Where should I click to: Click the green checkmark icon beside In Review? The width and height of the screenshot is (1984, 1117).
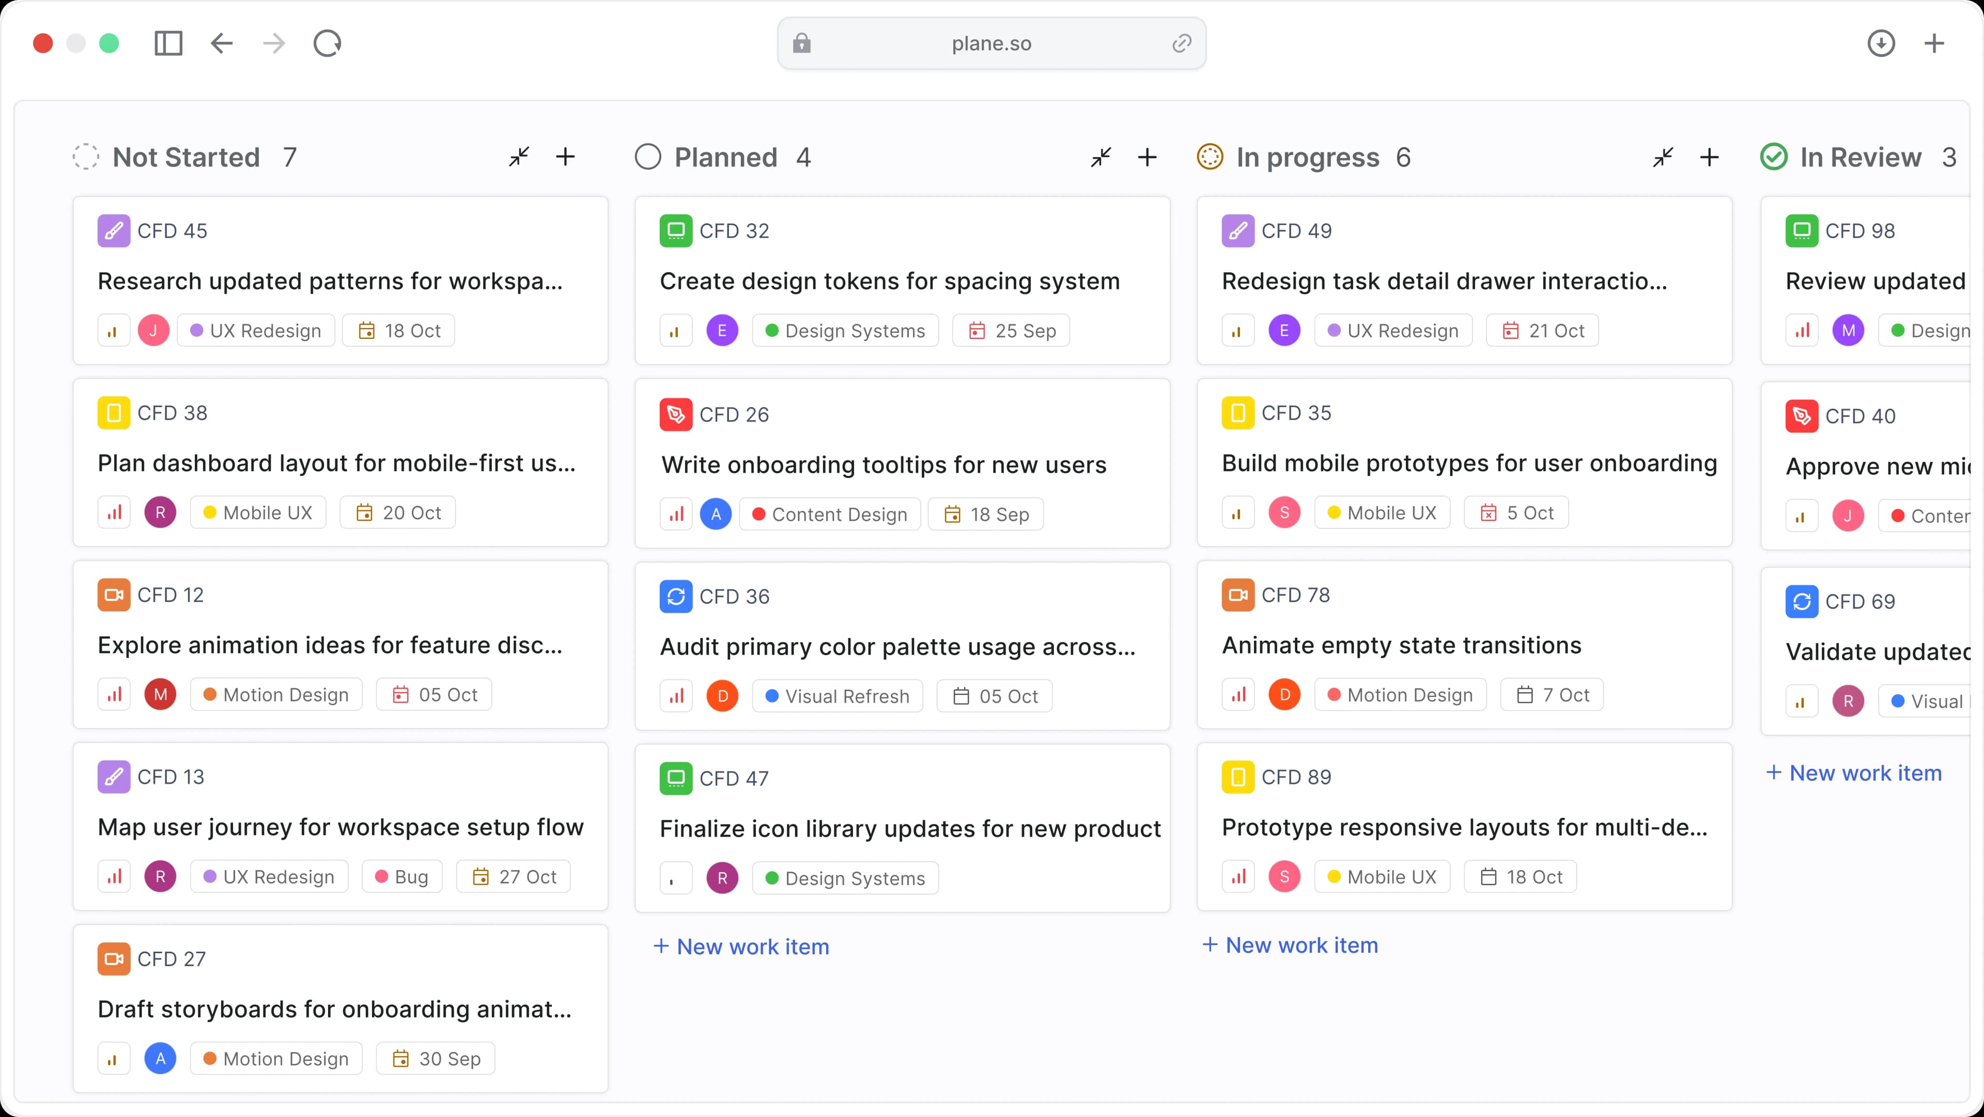point(1773,157)
